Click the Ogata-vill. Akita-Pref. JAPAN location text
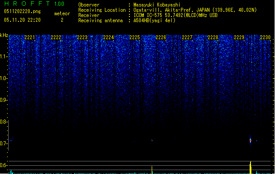This screenshot has height=174, width=275. pyautogui.click(x=195, y=10)
